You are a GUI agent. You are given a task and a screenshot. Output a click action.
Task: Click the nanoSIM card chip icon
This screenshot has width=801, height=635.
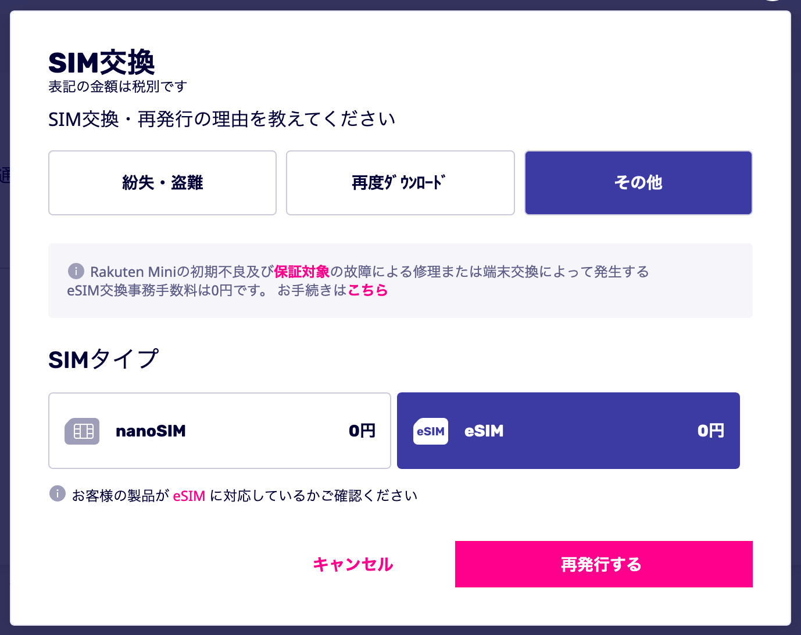click(x=82, y=431)
